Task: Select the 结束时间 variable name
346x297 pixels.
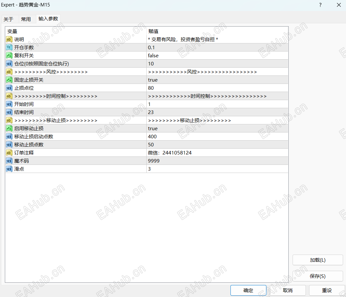Action: 24,112
